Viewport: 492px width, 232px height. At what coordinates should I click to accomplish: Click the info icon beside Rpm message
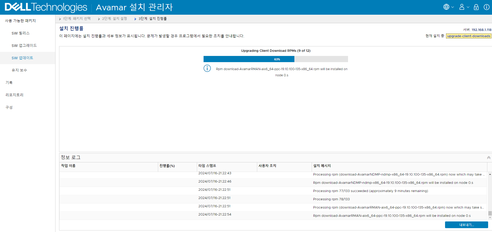tap(207, 68)
